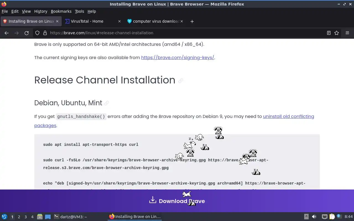Select Installing Brave on Linux tab
The image size is (354, 221).
[x=31, y=21]
